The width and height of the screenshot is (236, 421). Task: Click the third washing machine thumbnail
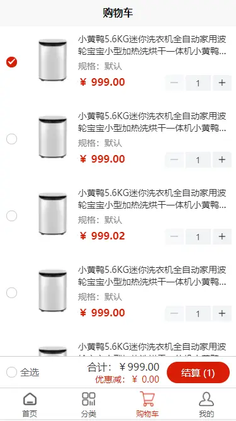coord(53,214)
